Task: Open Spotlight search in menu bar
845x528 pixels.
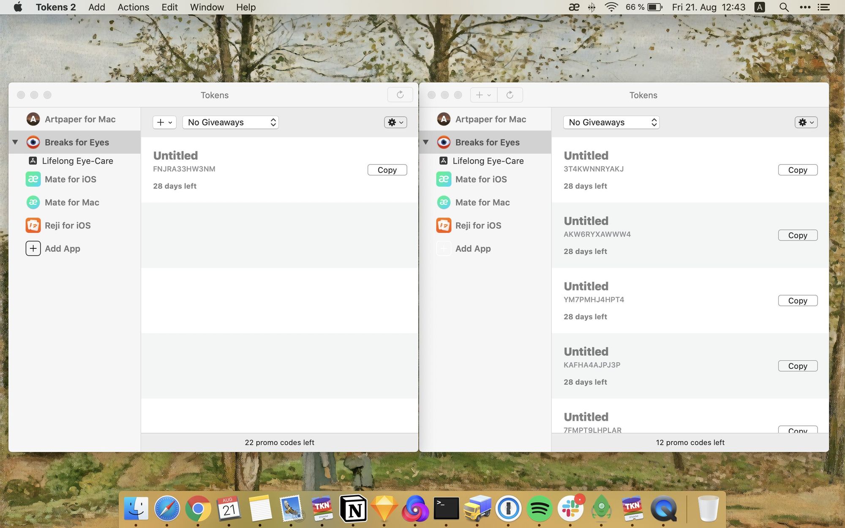Action: point(784,7)
